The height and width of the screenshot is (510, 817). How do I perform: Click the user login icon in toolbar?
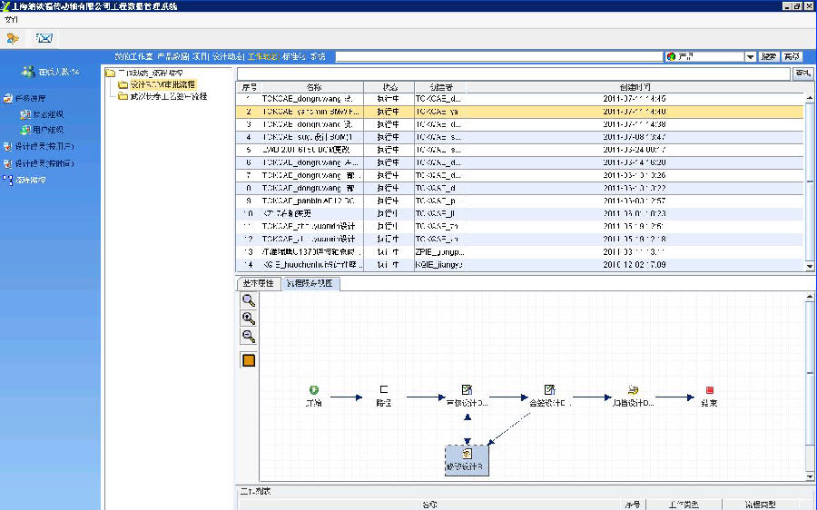coord(13,38)
